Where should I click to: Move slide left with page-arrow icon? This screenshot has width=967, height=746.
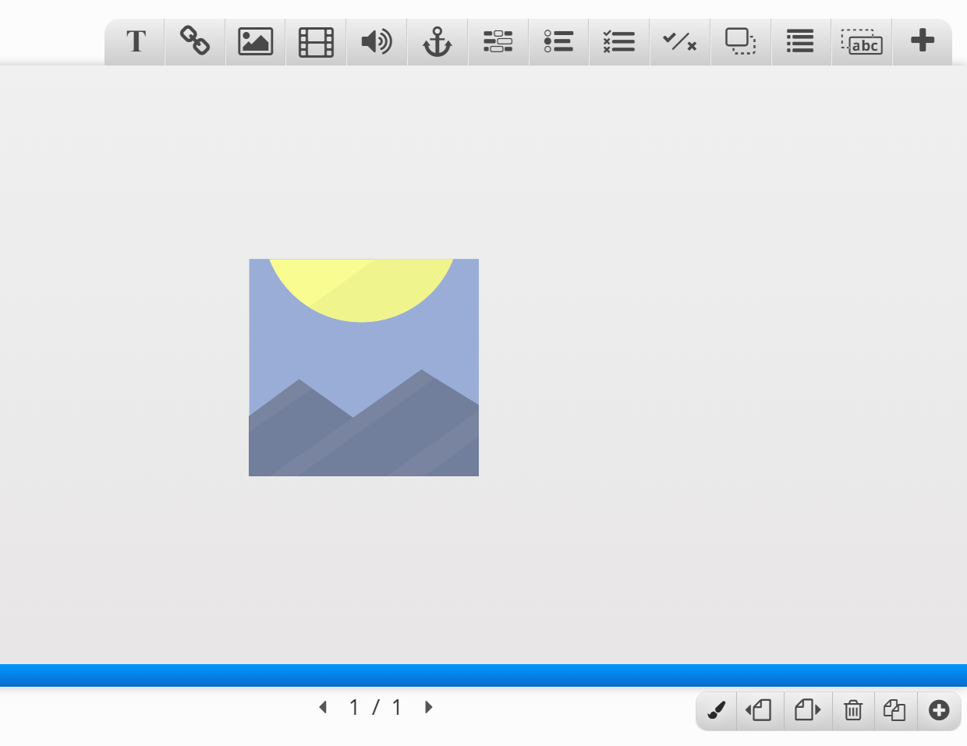[760, 710]
